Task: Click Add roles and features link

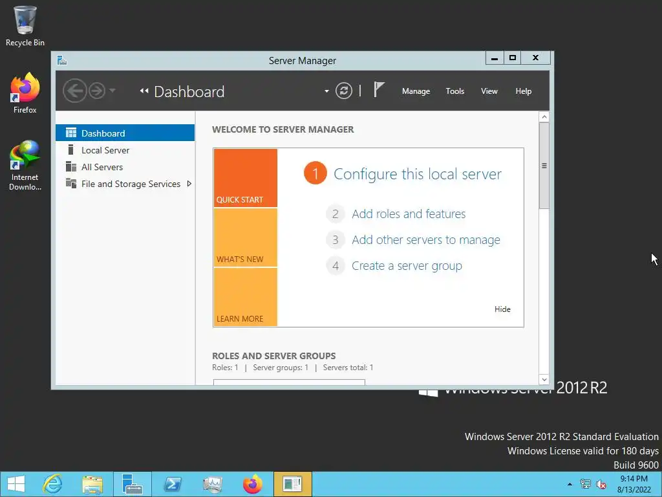Action: point(409,214)
